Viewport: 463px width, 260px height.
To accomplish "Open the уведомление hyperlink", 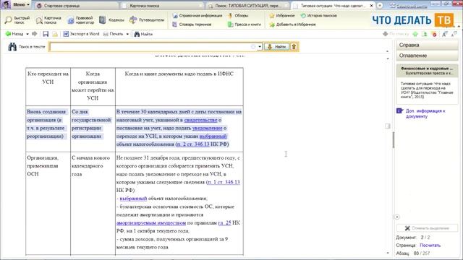I will point(207,128).
